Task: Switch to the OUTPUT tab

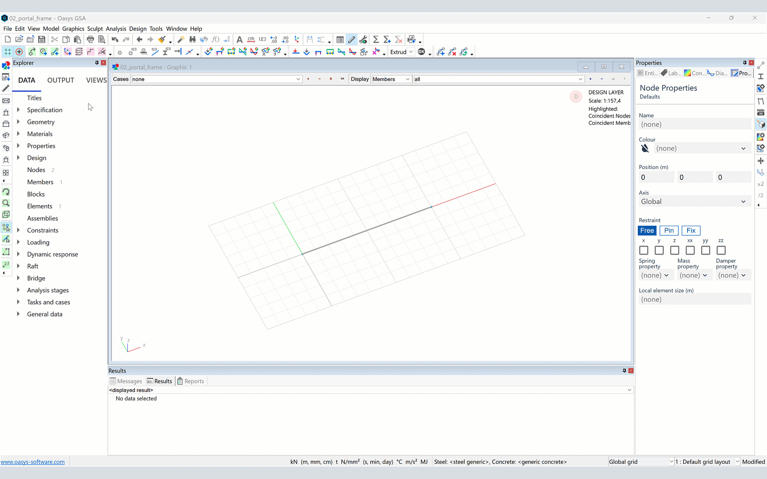Action: coord(60,80)
